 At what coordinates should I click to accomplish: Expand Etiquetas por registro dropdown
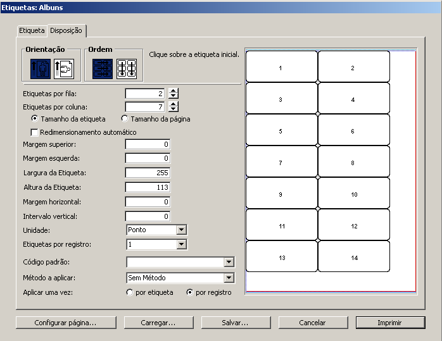tap(182, 244)
